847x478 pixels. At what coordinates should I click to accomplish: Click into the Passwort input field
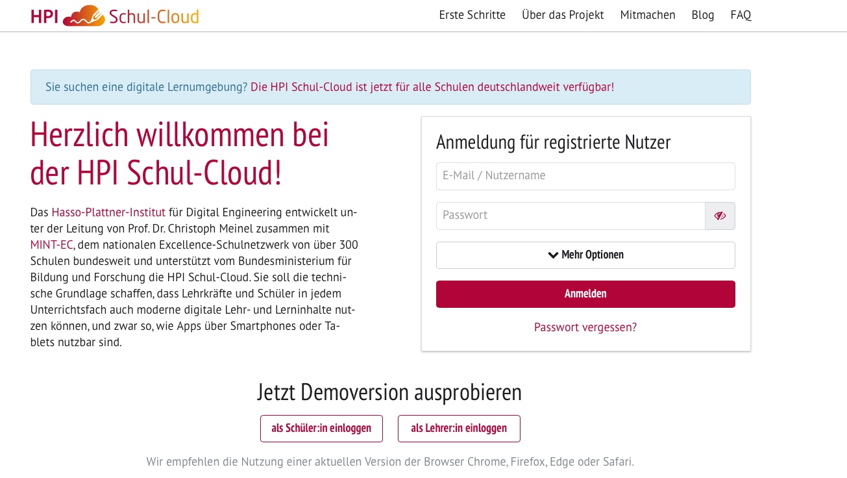[570, 216]
